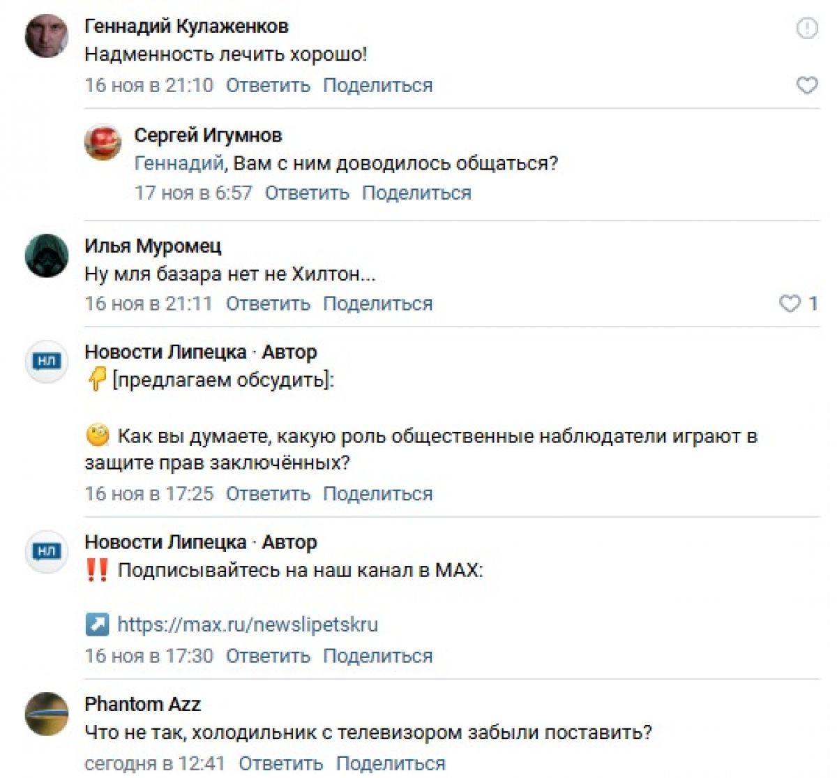Open the 16 ноя в 17:30 timestamp
The height and width of the screenshot is (778, 837).
pos(149,656)
